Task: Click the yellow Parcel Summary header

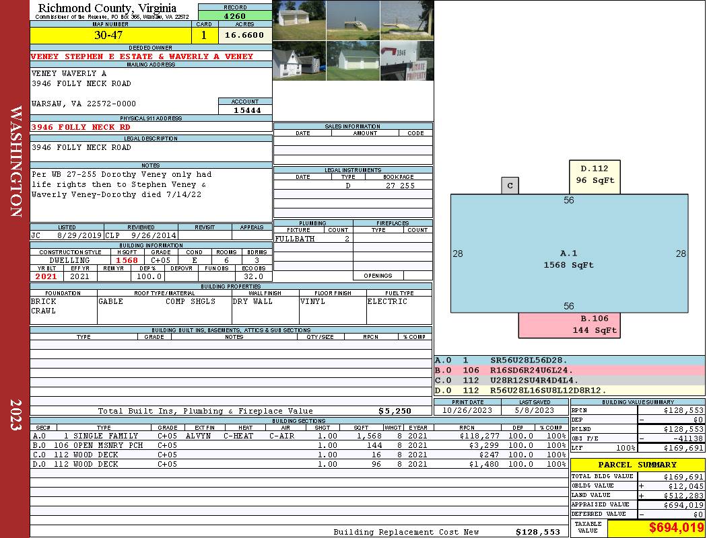Action: (638, 465)
